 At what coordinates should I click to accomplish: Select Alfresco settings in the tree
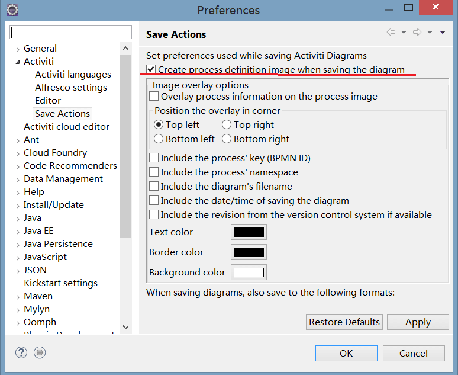pos(71,88)
